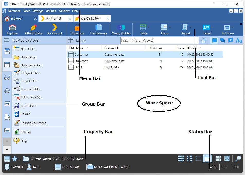Image resolution: width=245 pixels, height=175 pixels.
Task: Open dropdown arrow beside favorites star
Action: pyautogui.click(x=20, y=159)
